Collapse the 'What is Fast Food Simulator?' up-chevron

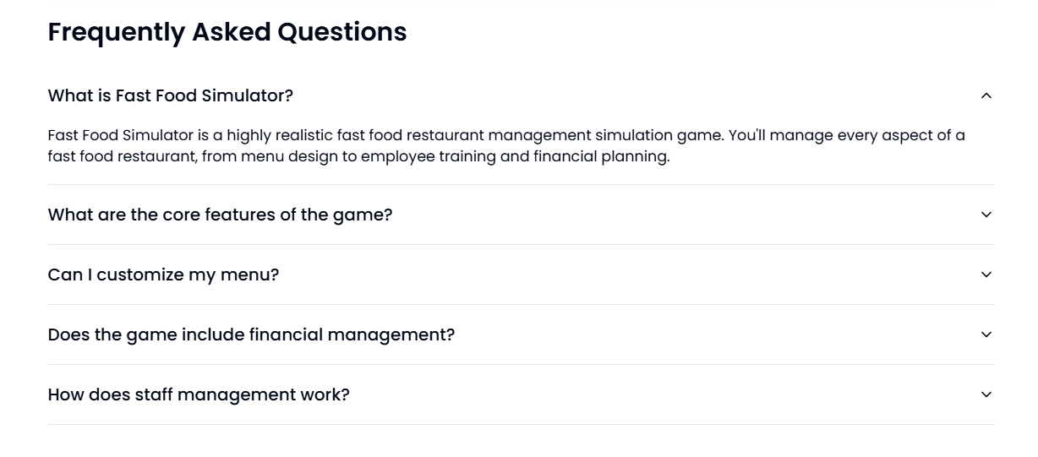coord(986,95)
